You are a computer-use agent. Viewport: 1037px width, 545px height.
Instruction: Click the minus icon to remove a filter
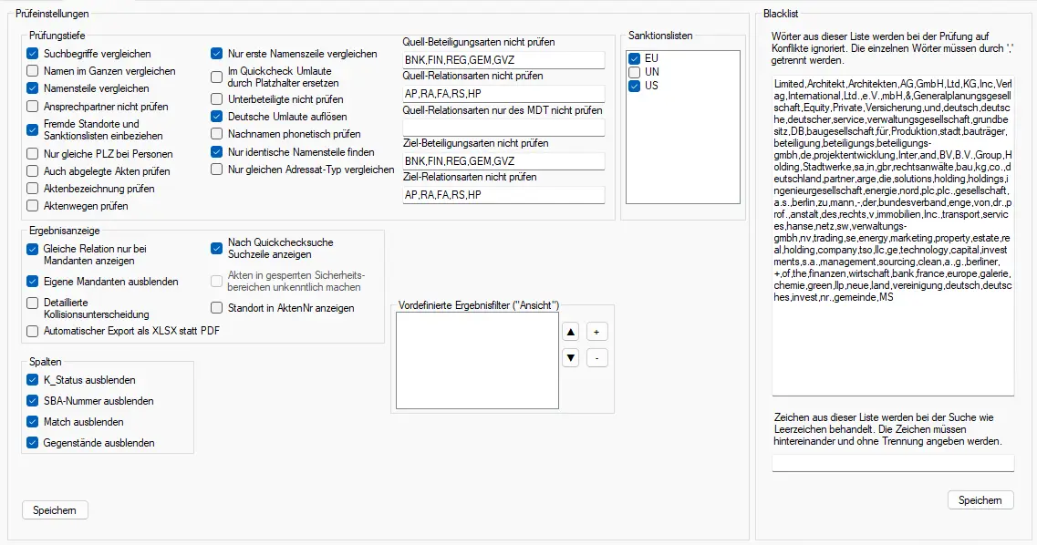596,357
